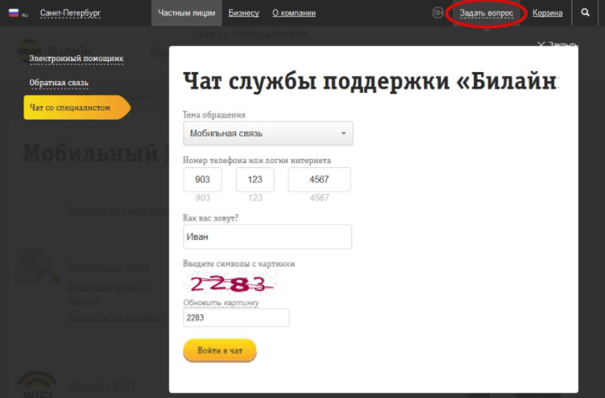Click Задать вопрос in top bar
The height and width of the screenshot is (398, 605).
pyautogui.click(x=486, y=13)
